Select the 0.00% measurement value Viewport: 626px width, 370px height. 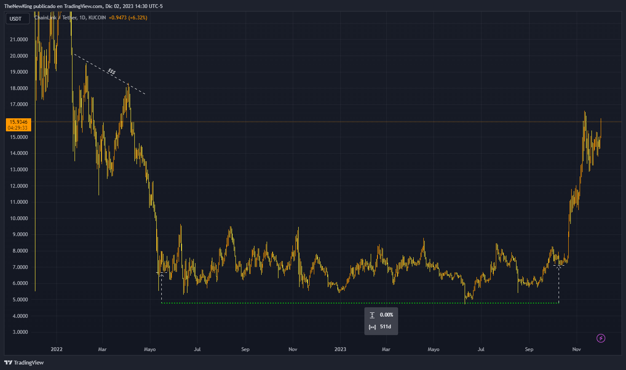coord(386,315)
